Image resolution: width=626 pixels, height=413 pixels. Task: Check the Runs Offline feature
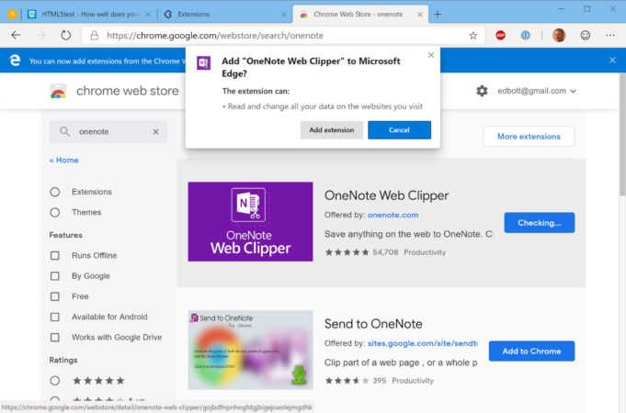[x=55, y=255]
